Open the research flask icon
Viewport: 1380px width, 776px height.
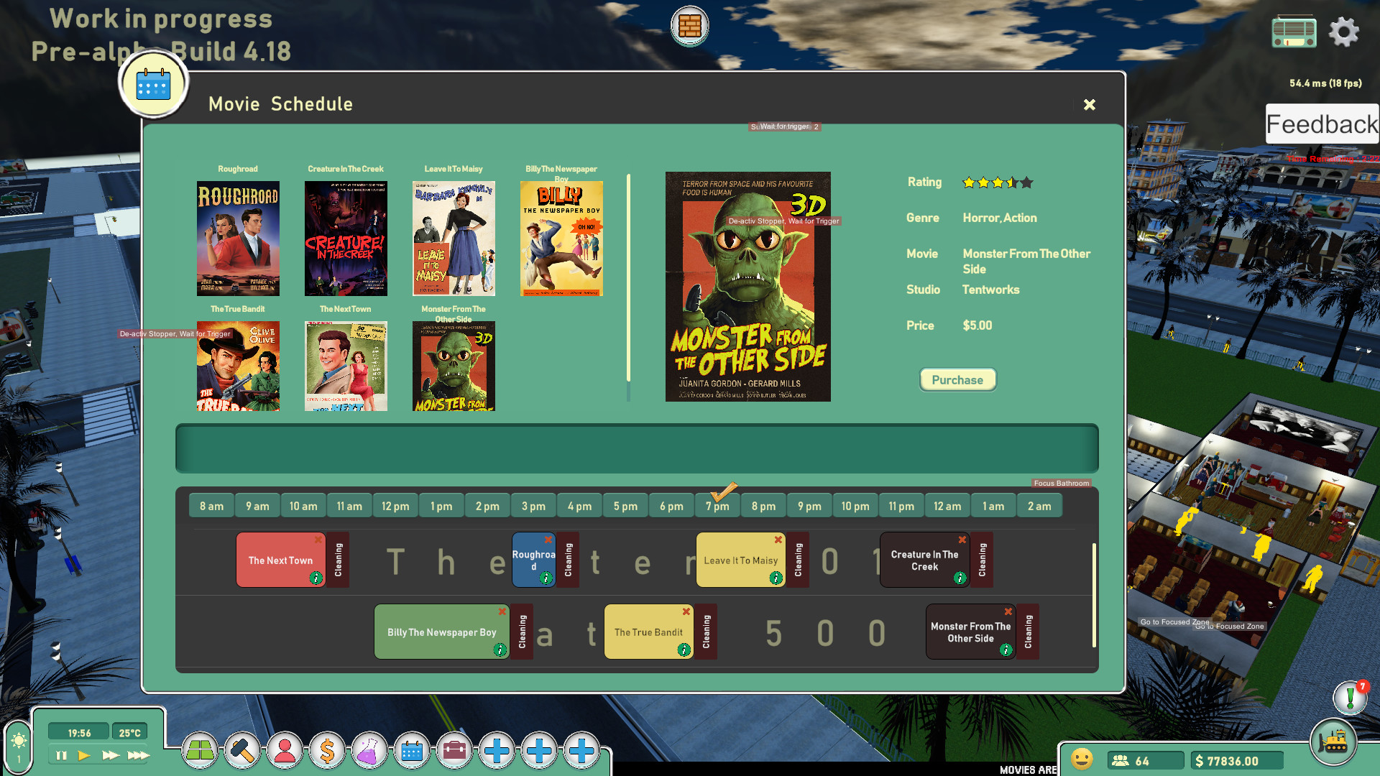369,752
